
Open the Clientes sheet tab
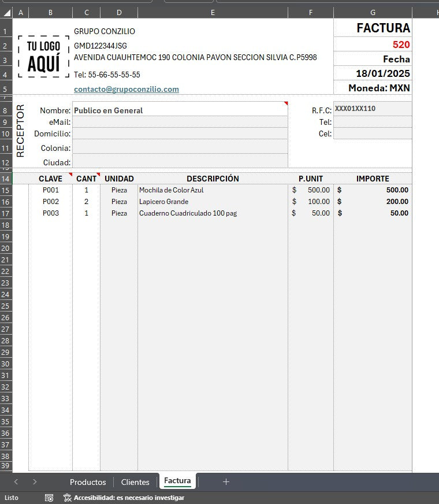tap(135, 482)
